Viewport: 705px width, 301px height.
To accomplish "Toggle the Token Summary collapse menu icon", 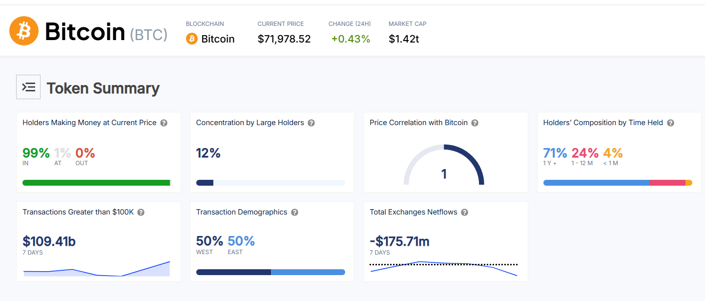I will tap(28, 87).
